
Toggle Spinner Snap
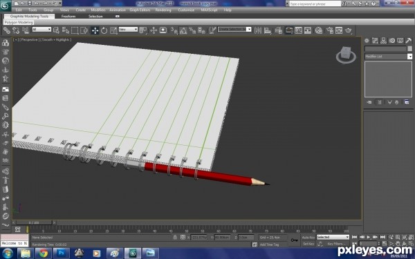tap(202, 30)
